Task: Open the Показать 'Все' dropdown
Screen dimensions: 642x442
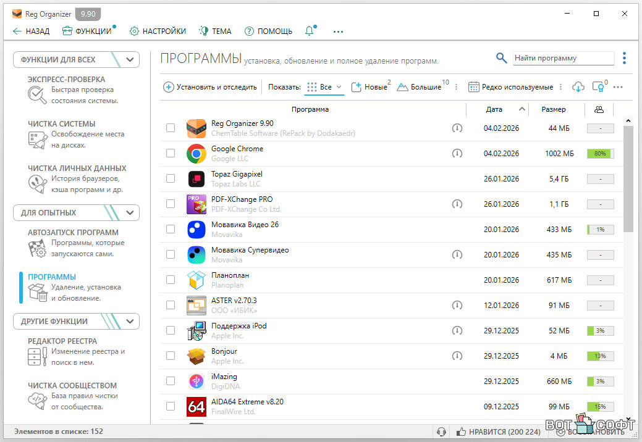Action: (325, 87)
